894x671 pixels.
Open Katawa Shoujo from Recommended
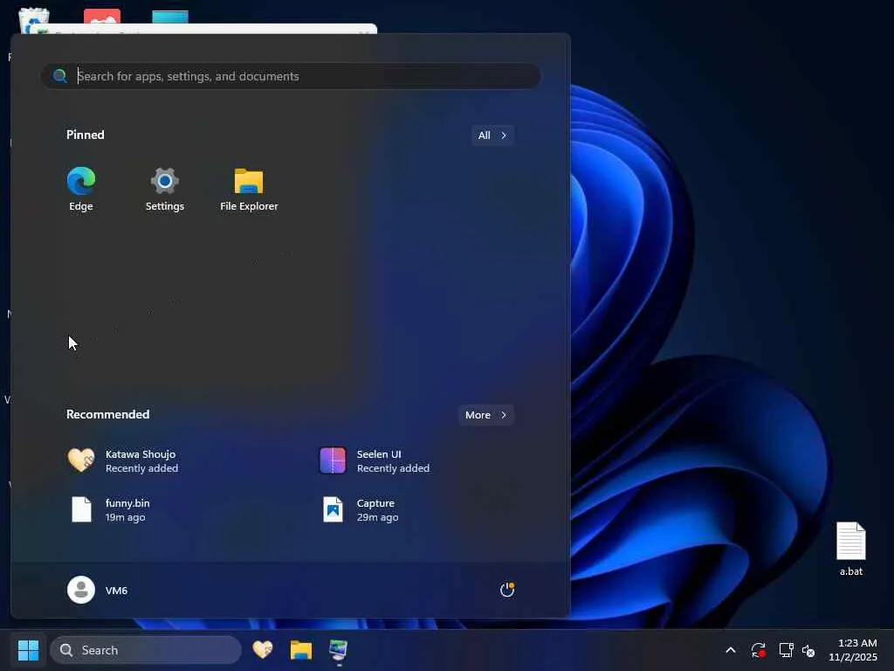(x=122, y=460)
